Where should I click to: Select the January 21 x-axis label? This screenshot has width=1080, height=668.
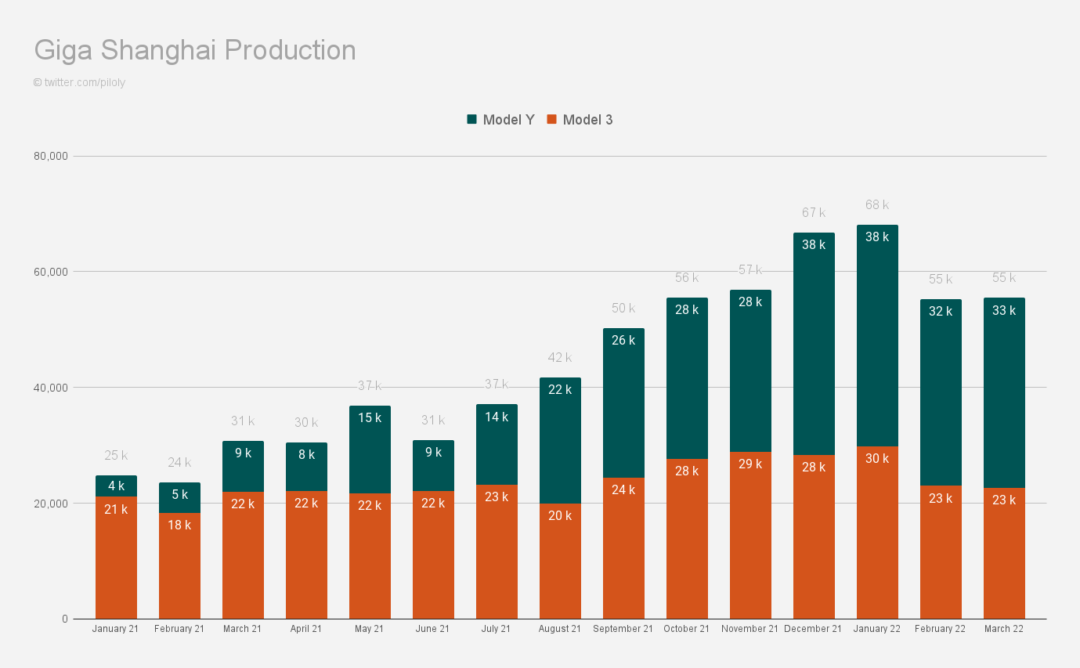(x=116, y=629)
